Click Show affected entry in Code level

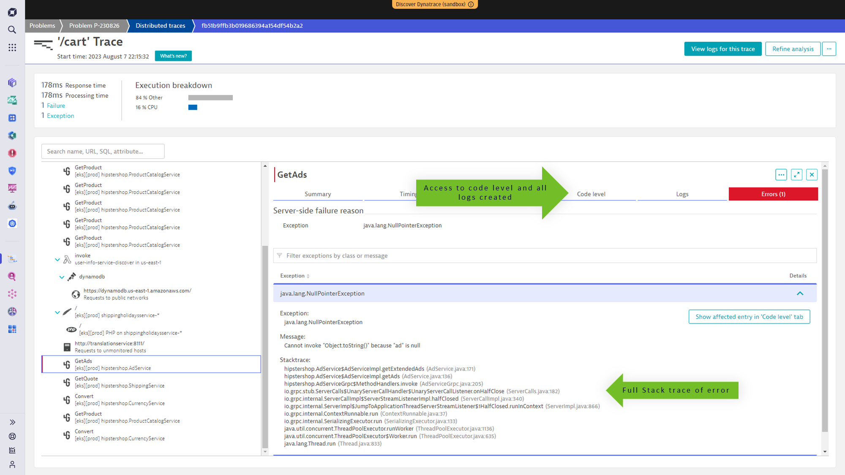pyautogui.click(x=749, y=317)
